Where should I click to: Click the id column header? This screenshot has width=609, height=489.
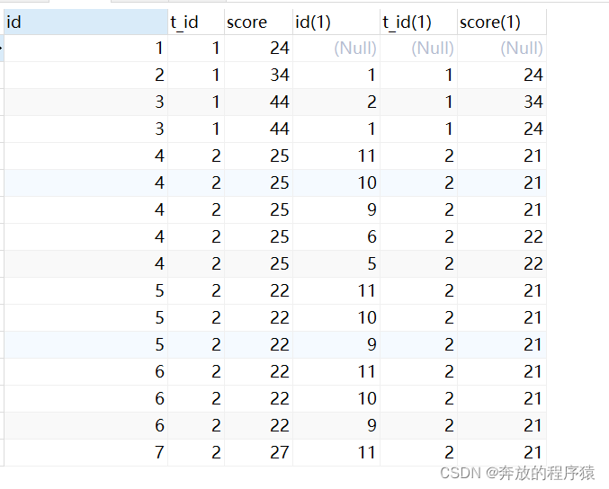(85, 22)
